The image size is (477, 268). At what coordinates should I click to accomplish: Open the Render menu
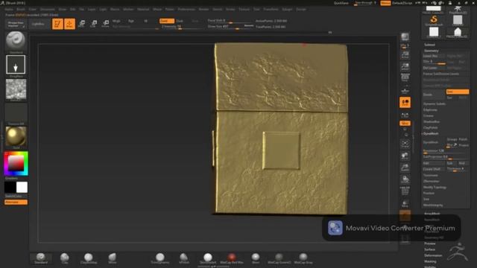203,10
